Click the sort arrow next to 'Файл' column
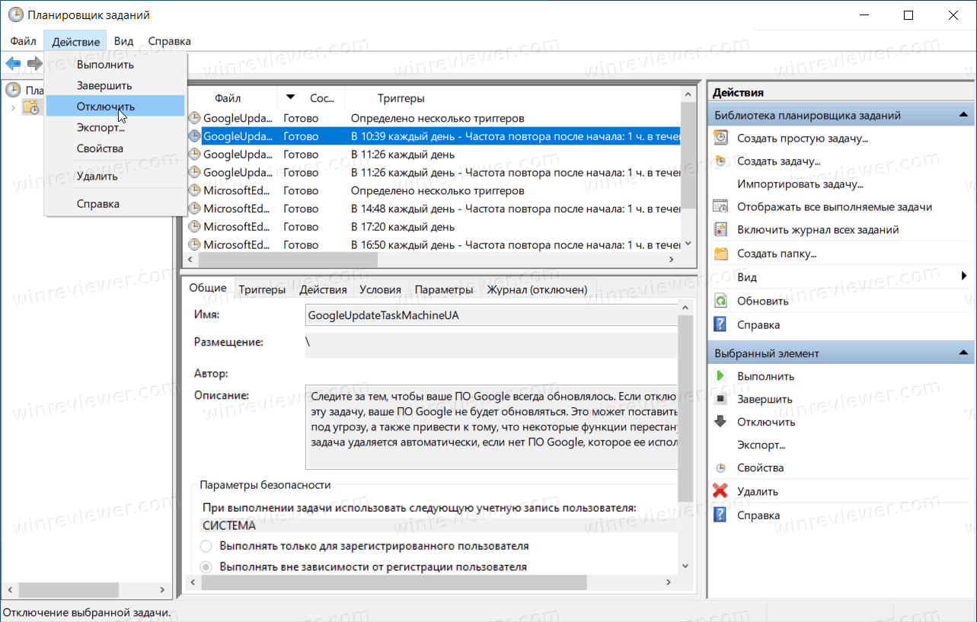Image resolution: width=977 pixels, height=622 pixels. pyautogui.click(x=291, y=97)
